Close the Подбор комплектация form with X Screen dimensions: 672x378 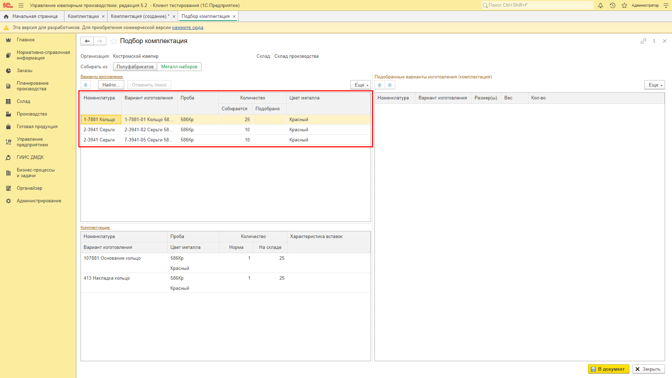tap(665, 41)
